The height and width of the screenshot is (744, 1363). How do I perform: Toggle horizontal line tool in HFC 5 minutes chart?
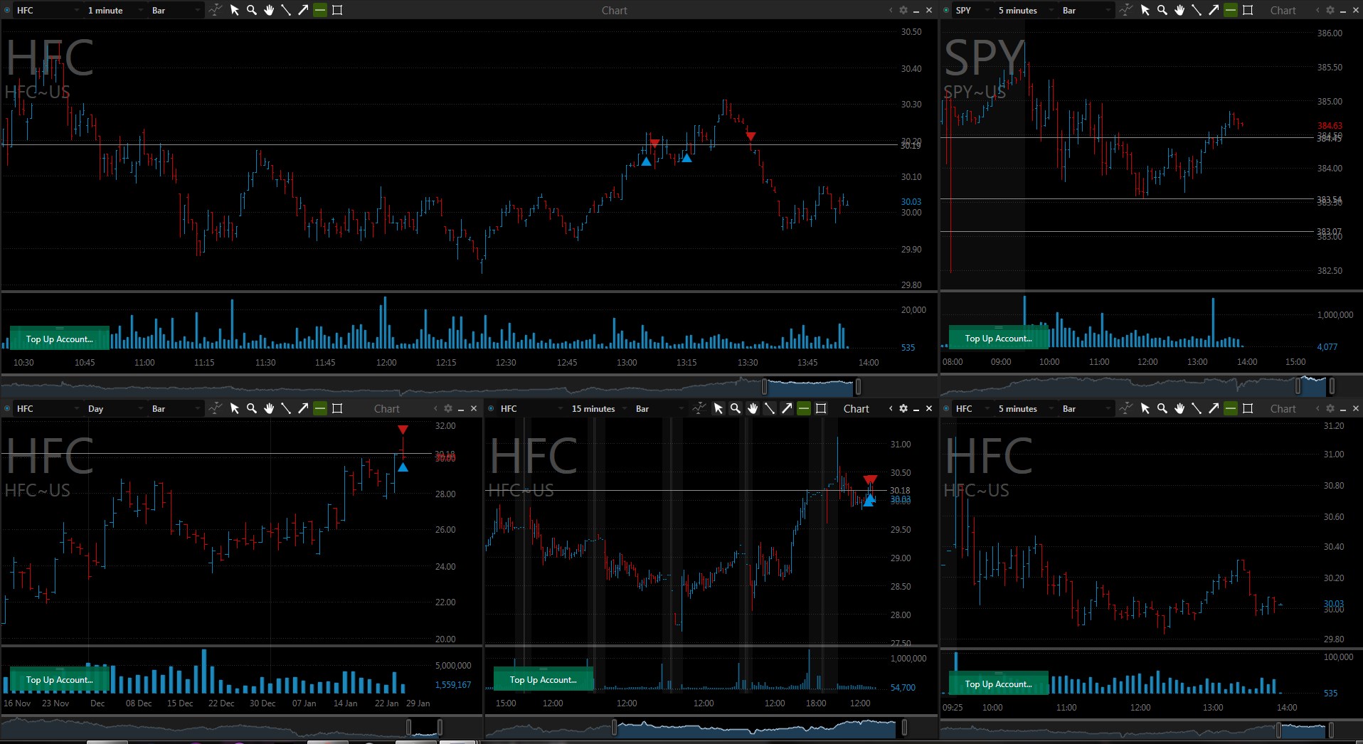tap(1231, 408)
